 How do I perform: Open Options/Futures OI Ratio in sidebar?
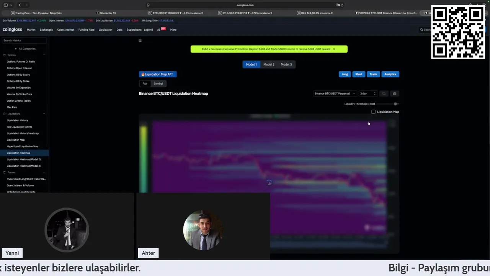pyautogui.click(x=21, y=62)
